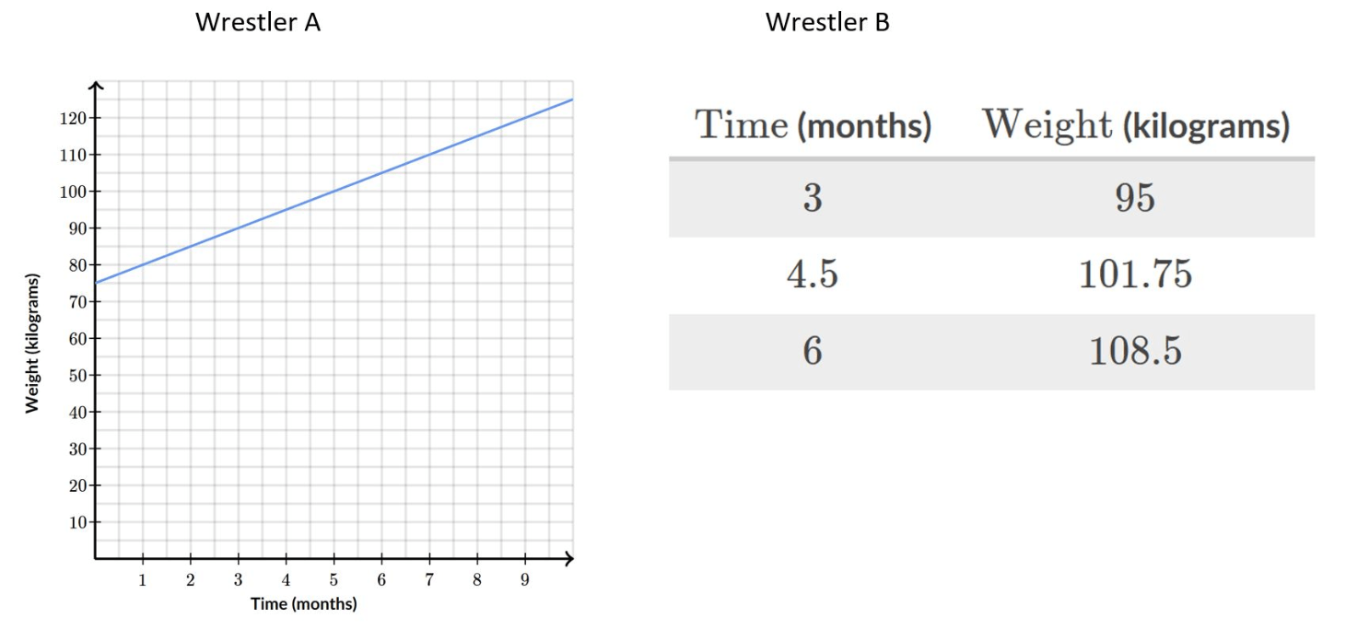Screen dimensions: 1346x630
Task: Click the time value 6 in table
Action: coord(813,351)
